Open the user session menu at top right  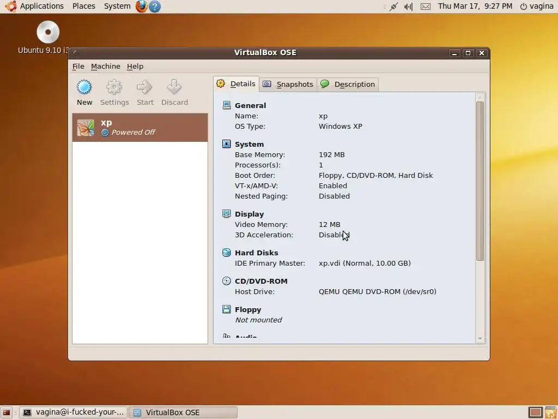537,7
